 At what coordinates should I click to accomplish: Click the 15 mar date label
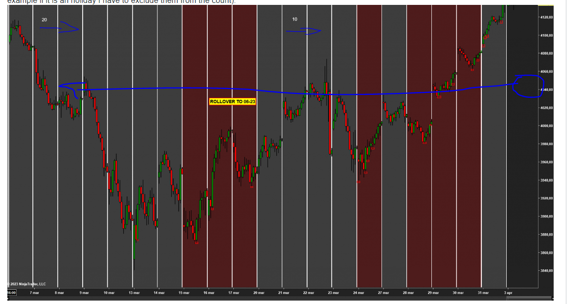coord(184,293)
